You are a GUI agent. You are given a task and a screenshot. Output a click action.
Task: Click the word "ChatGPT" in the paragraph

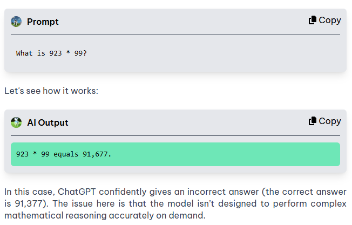click(x=77, y=192)
